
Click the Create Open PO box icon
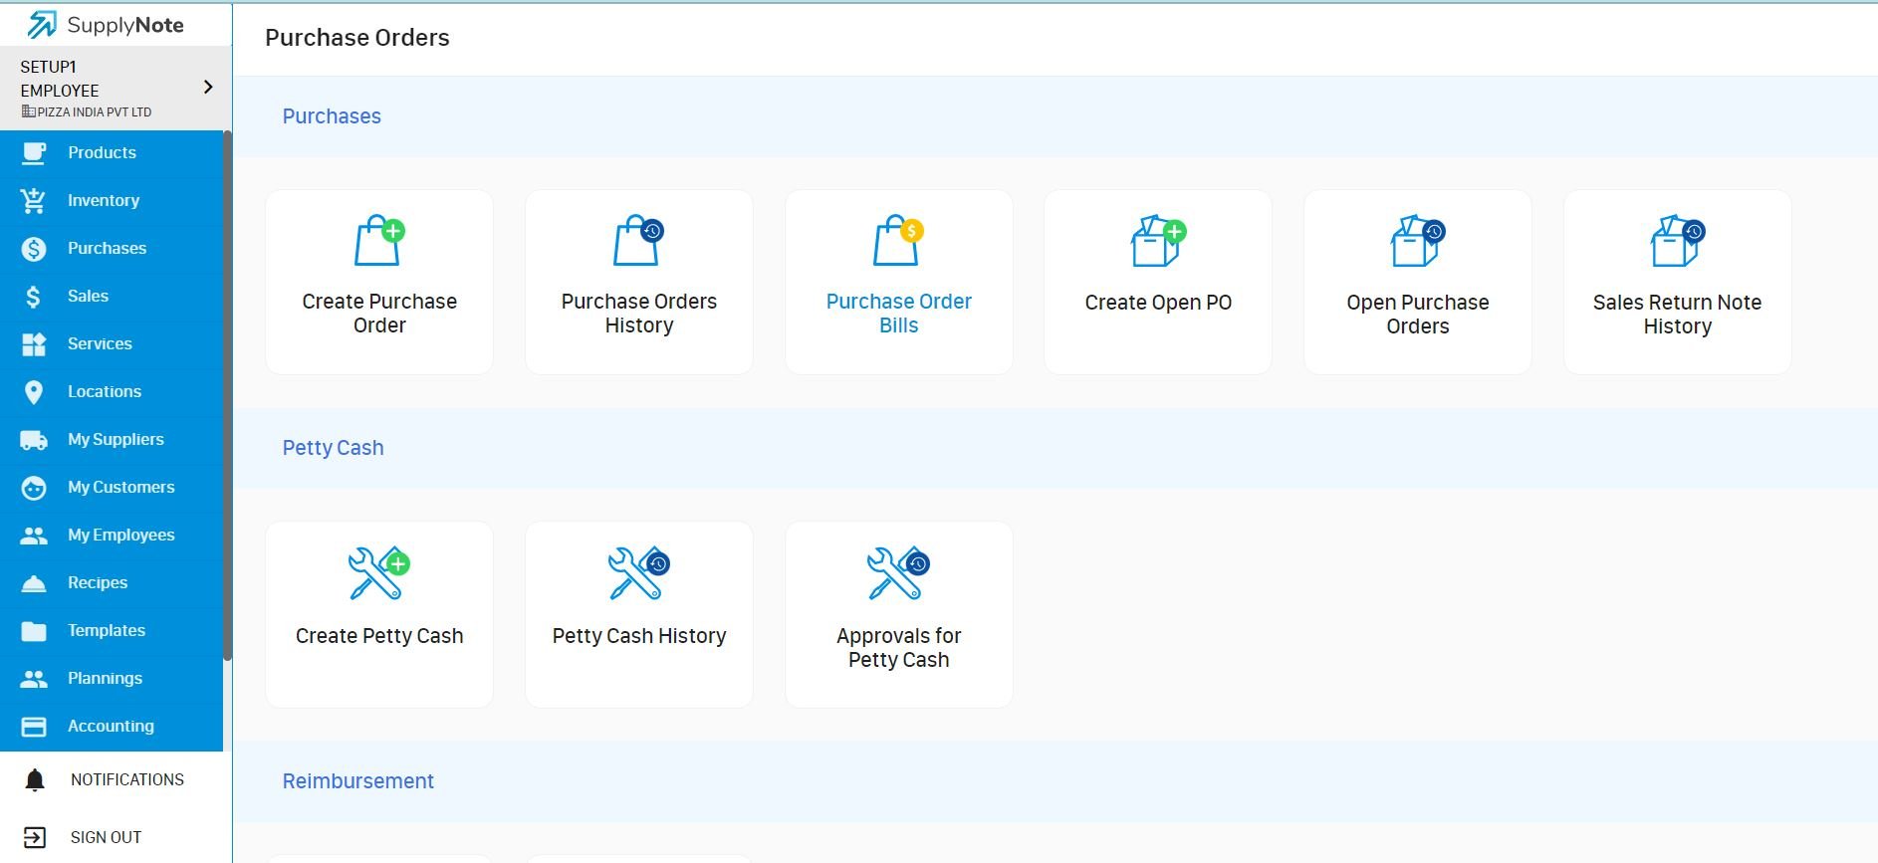pos(1158,241)
